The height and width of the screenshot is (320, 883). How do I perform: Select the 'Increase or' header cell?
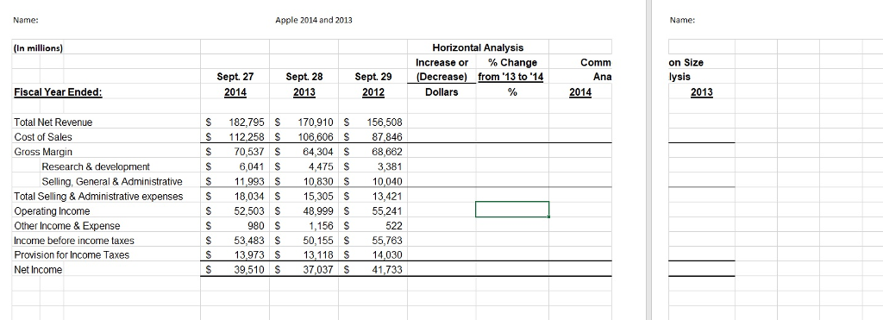[x=441, y=63]
